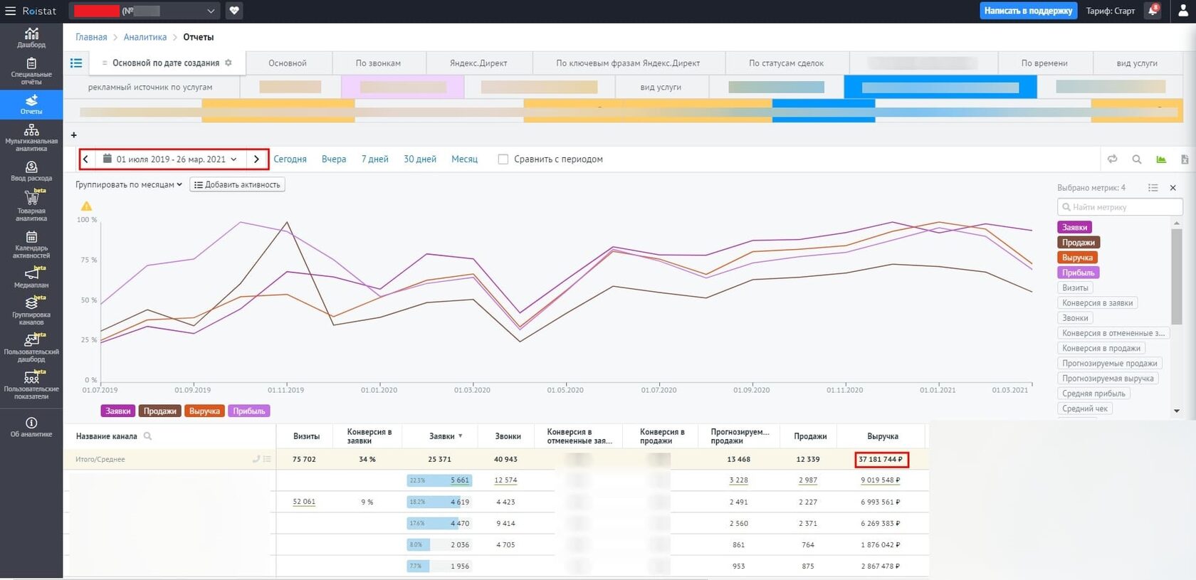Click Написать в поддержку button
The width and height of the screenshot is (1196, 580).
click(x=1028, y=11)
